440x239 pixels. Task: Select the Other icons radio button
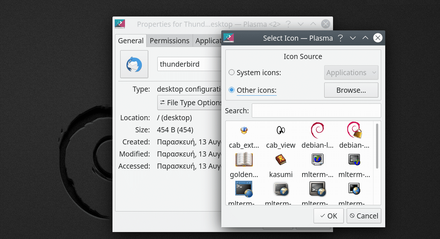[232, 90]
